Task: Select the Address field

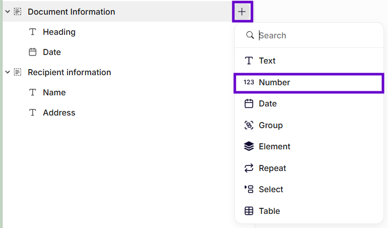Action: (59, 112)
